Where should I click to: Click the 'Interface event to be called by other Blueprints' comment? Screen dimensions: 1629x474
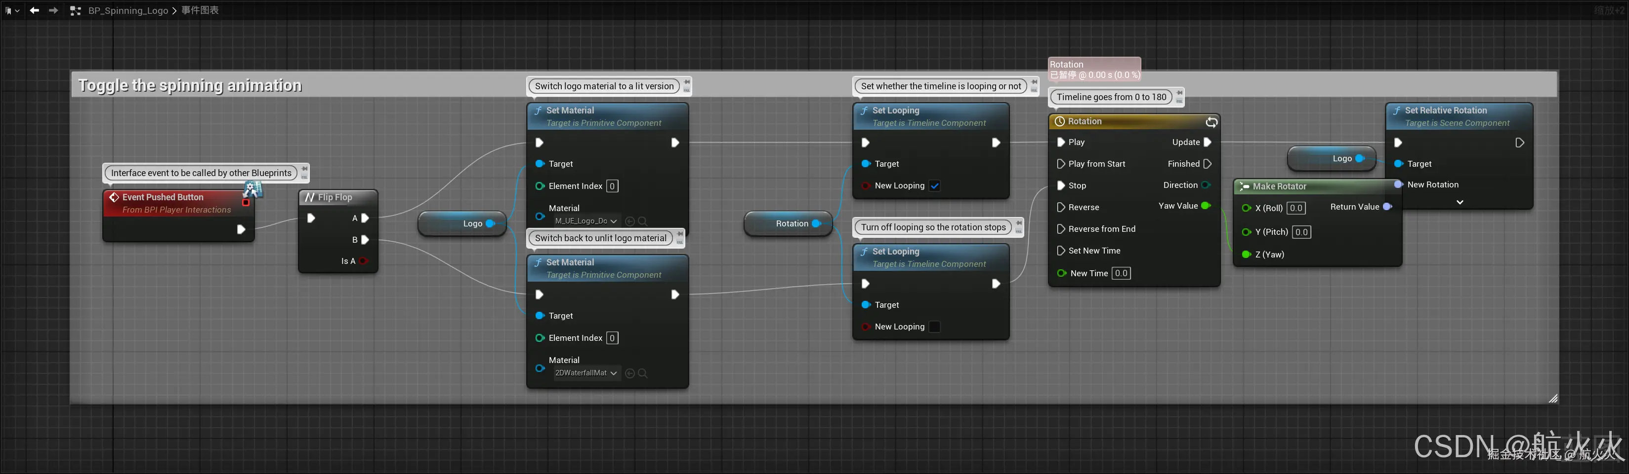(x=201, y=174)
